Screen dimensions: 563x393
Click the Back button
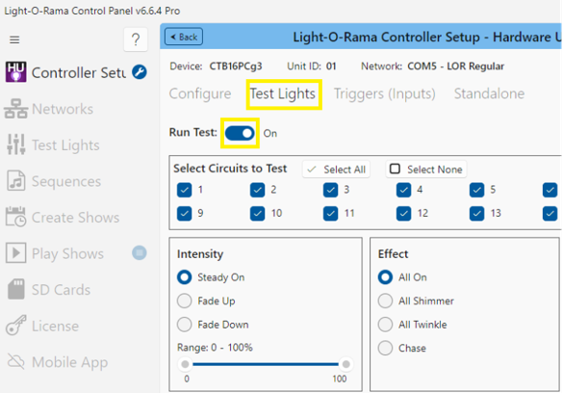[184, 37]
